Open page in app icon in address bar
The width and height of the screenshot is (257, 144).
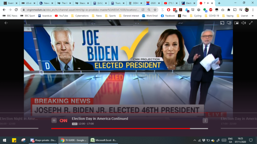[x=143, y=10]
